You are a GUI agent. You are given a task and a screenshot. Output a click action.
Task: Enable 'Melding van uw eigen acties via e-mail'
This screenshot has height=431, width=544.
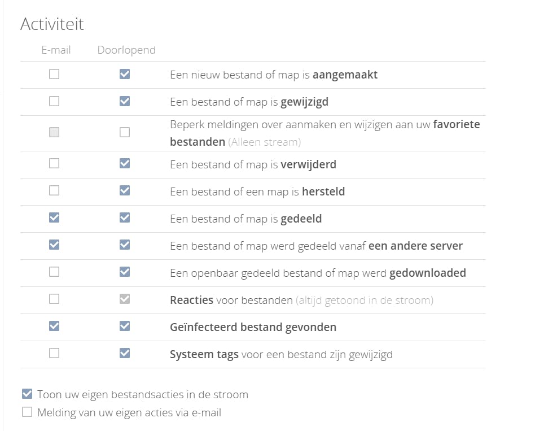coord(27,412)
